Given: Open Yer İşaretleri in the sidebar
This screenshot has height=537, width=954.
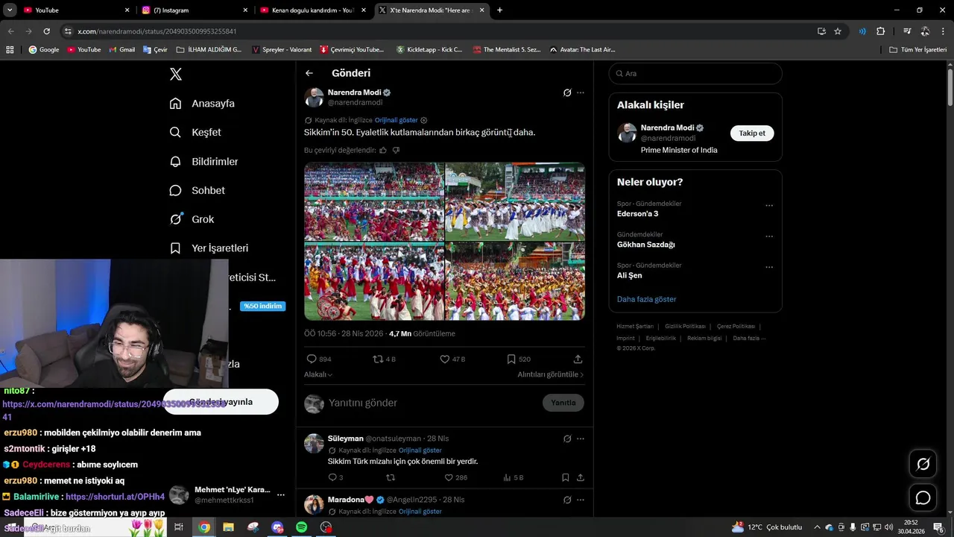Looking at the screenshot, I should pyautogui.click(x=209, y=248).
